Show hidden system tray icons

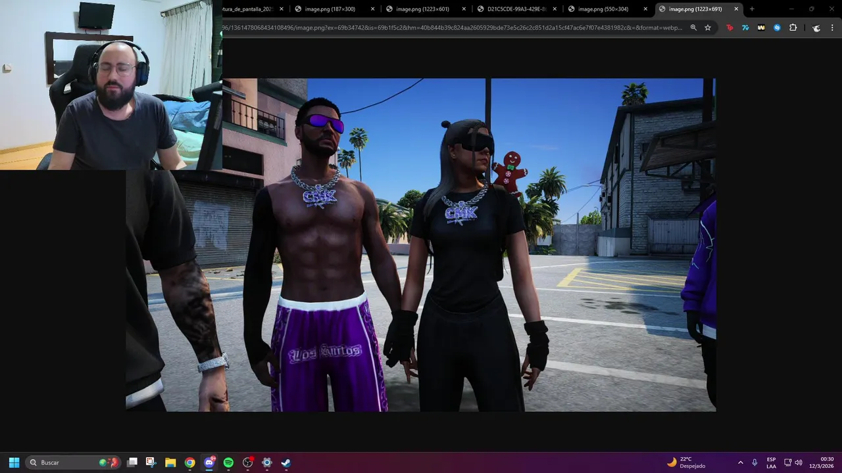tap(741, 462)
